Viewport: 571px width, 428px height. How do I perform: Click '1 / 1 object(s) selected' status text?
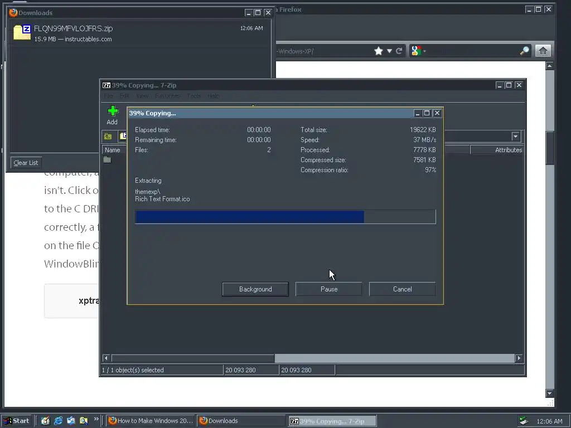click(133, 370)
